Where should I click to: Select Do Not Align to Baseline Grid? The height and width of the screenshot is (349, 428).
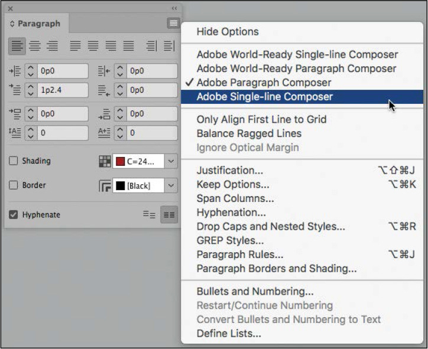pos(150,214)
